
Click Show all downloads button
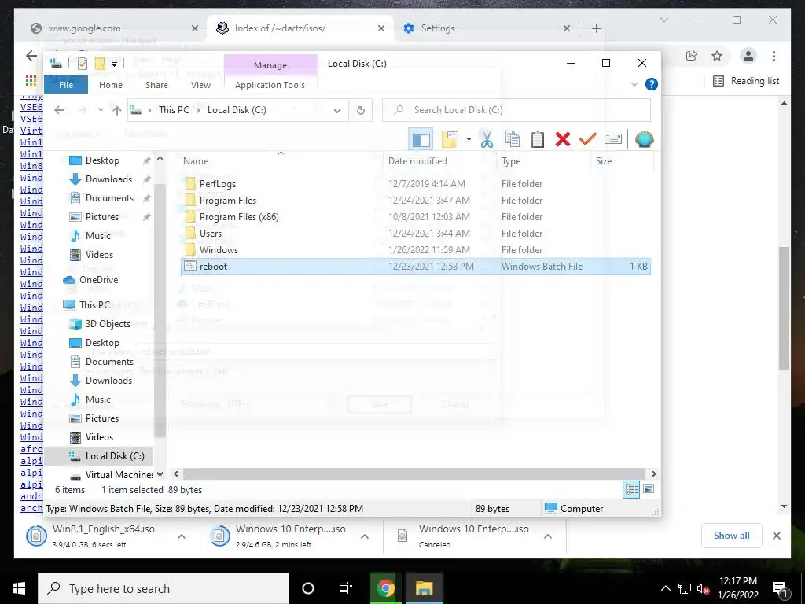732,535
